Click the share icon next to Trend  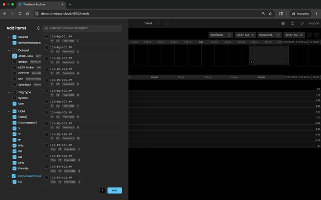point(158,23)
